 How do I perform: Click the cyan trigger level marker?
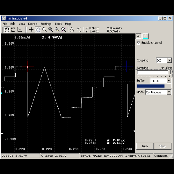[2, 93]
